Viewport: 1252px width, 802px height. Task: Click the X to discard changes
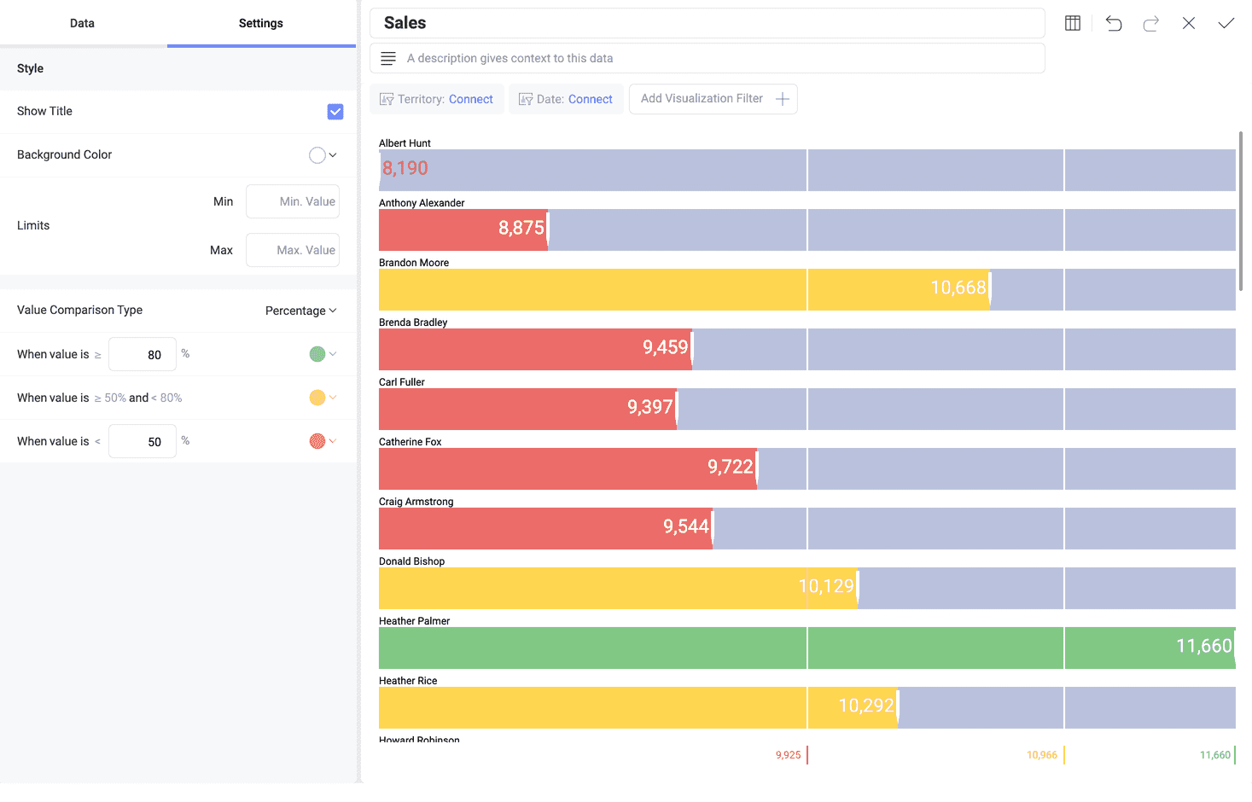[x=1188, y=23]
